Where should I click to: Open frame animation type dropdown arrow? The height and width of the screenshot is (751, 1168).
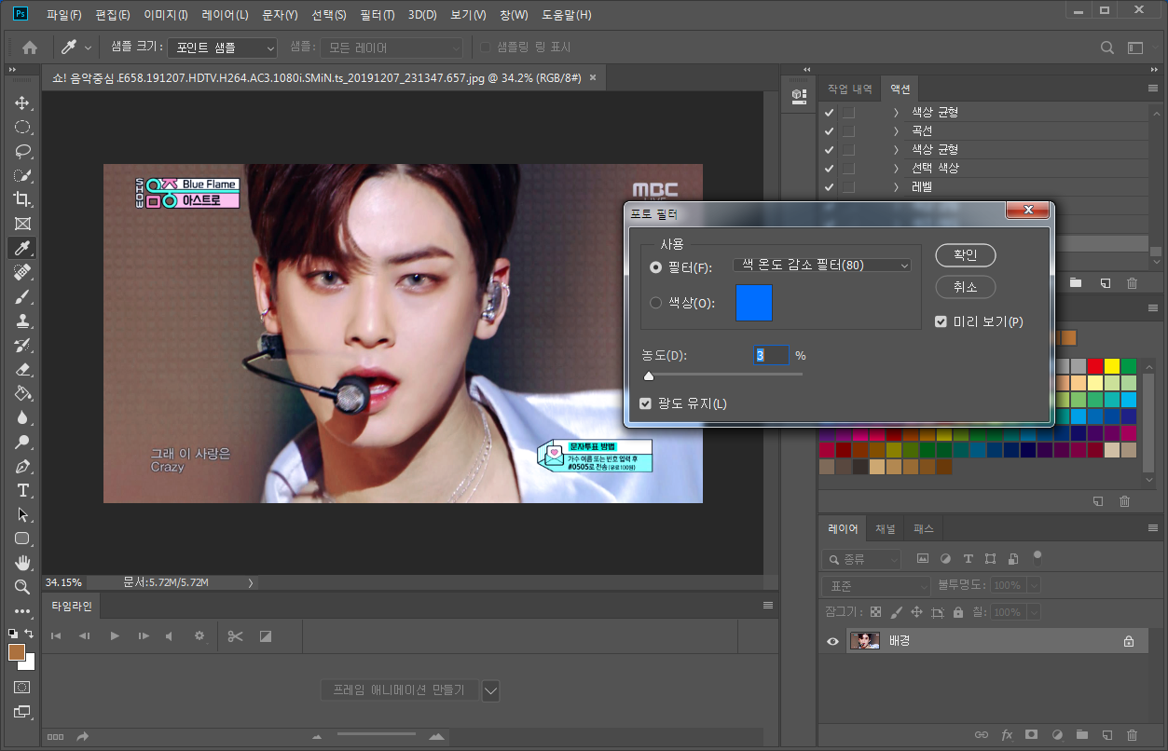[x=490, y=690]
